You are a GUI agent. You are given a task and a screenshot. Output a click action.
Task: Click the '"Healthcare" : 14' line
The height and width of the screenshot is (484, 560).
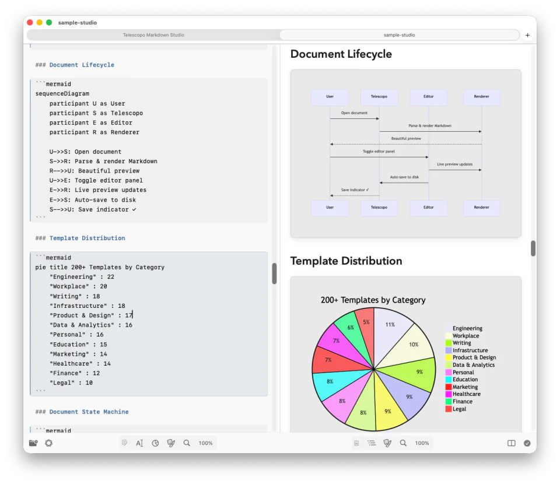click(80, 364)
